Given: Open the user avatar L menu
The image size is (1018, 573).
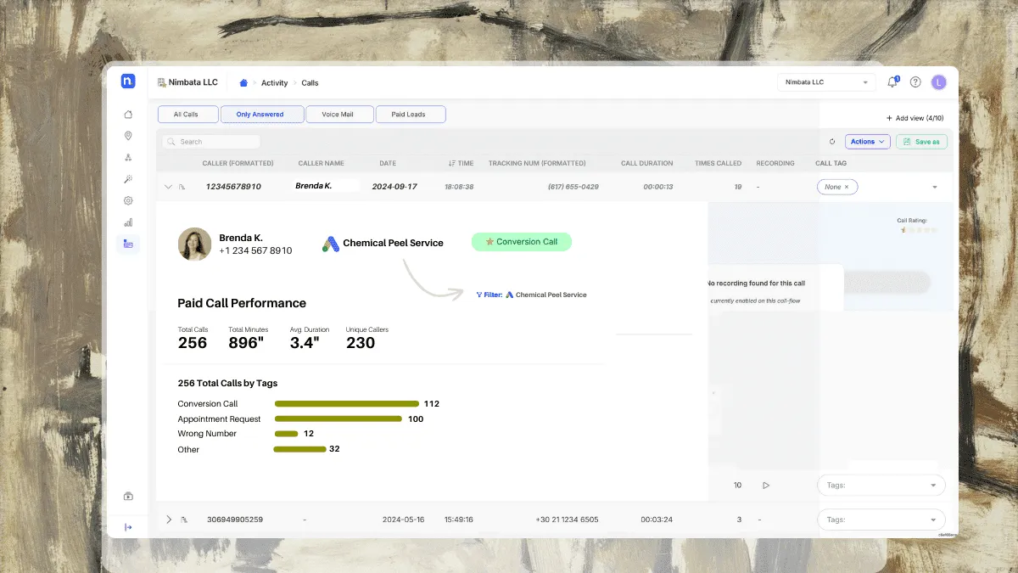Looking at the screenshot, I should (x=938, y=82).
